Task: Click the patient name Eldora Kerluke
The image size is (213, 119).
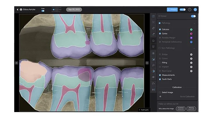Action: 29,10
